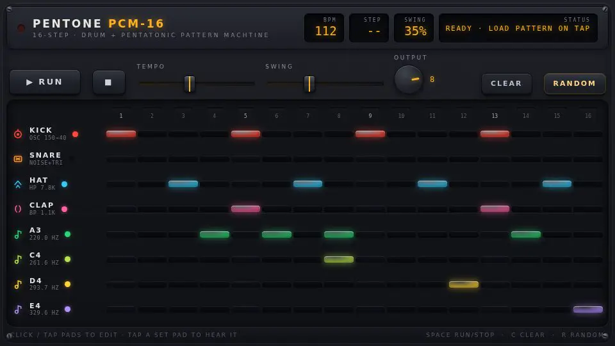615x346 pixels.
Task: Toggle off the Kick pad on step 13
Action: point(495,134)
